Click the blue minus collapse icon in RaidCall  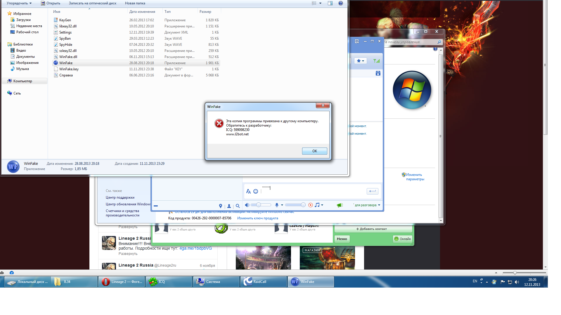coord(156,206)
